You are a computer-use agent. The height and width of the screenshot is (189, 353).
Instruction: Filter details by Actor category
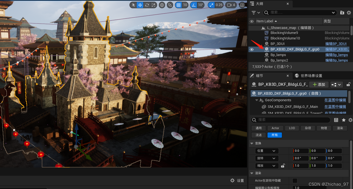tap(275, 128)
